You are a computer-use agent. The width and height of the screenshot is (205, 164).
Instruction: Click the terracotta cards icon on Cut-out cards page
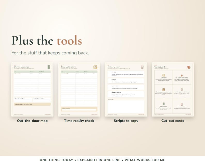189,67
